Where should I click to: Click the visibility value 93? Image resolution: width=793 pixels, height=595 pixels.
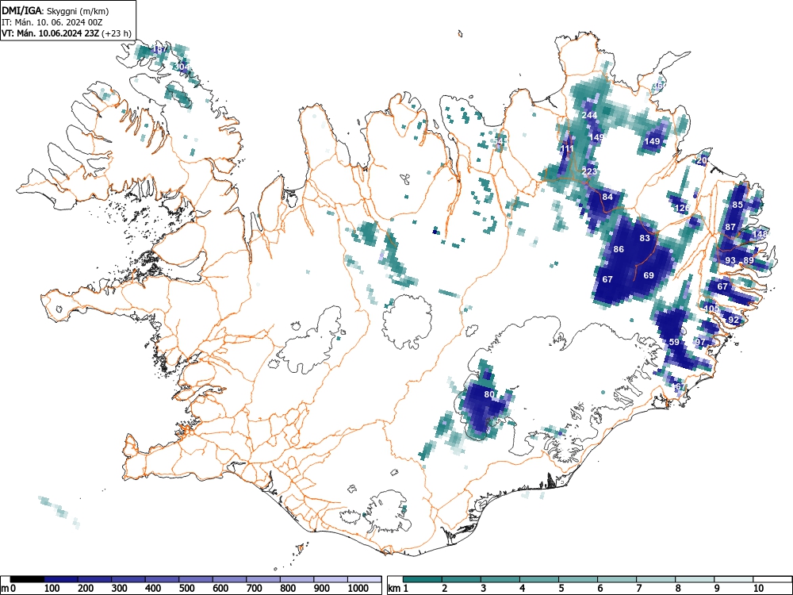coord(730,260)
